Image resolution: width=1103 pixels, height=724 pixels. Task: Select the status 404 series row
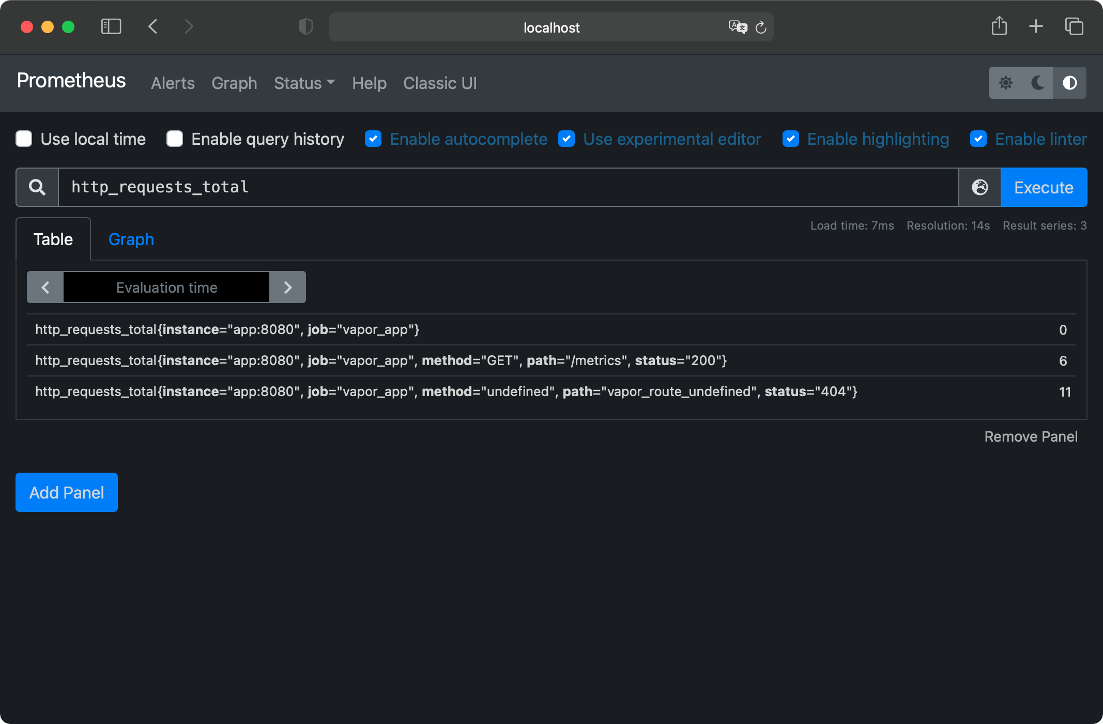(x=551, y=391)
